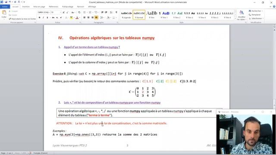Paste using the Coller button

click(x=4, y=14)
